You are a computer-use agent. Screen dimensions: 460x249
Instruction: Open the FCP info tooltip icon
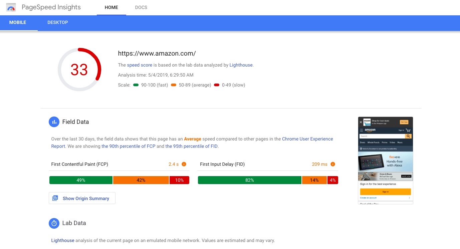coord(184,164)
